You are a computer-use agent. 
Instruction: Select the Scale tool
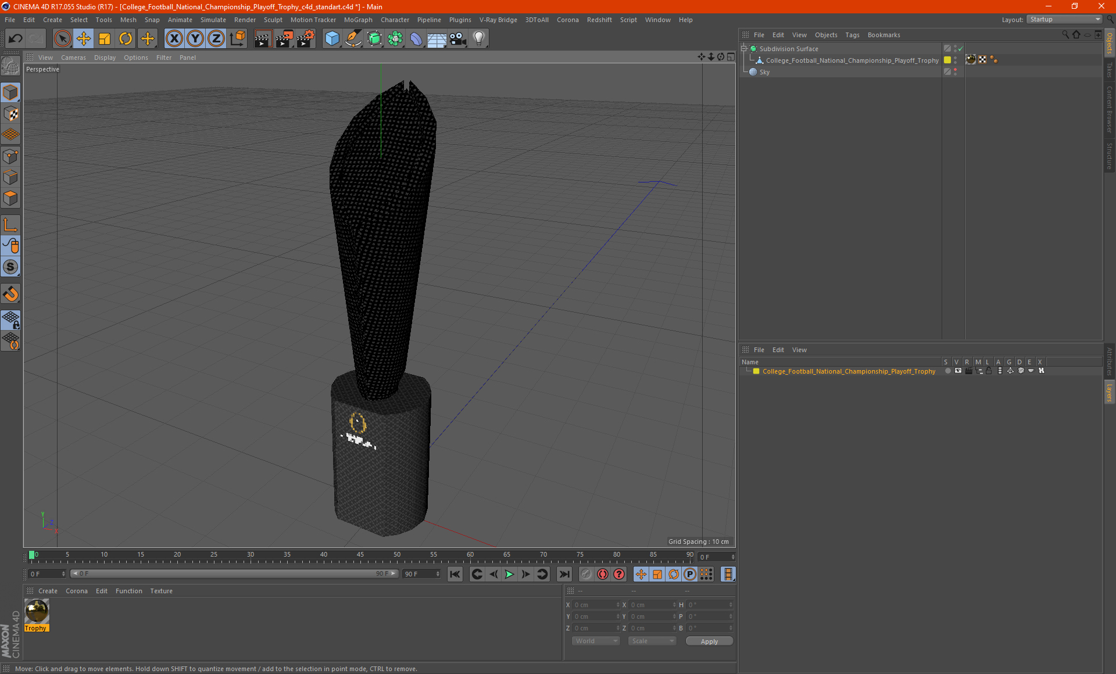click(105, 39)
